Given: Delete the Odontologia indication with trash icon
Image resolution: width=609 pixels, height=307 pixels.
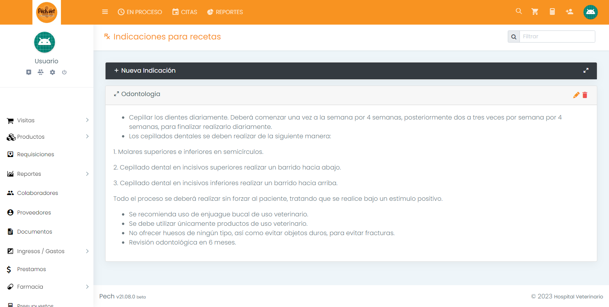Looking at the screenshot, I should (585, 95).
